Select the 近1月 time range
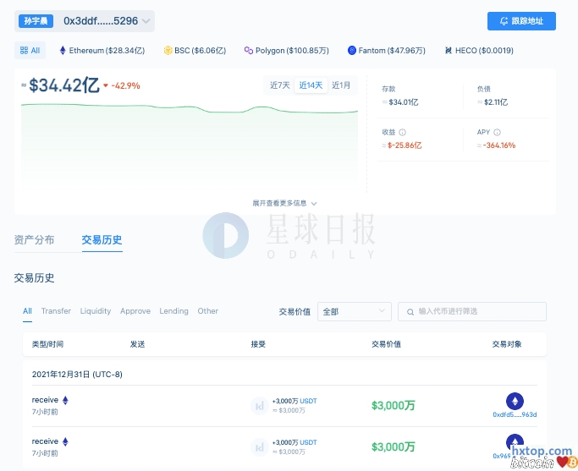Image resolution: width=578 pixels, height=471 pixels. coord(341,85)
